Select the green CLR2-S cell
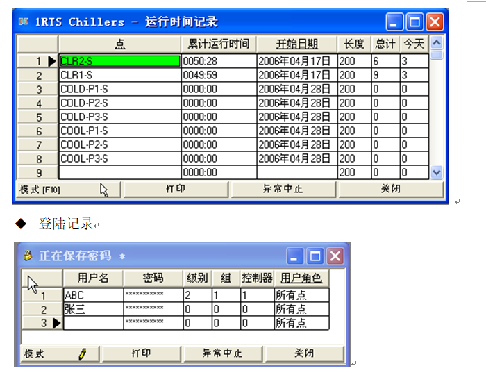The width and height of the screenshot is (486, 375). tap(120, 61)
